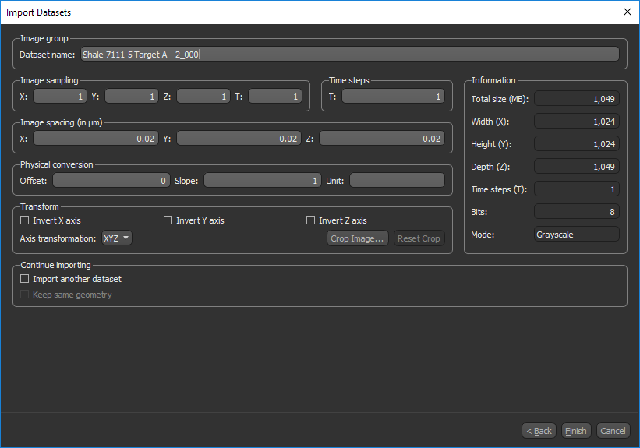640x448 pixels.
Task: Click the Crop Image button
Action: [x=357, y=238]
